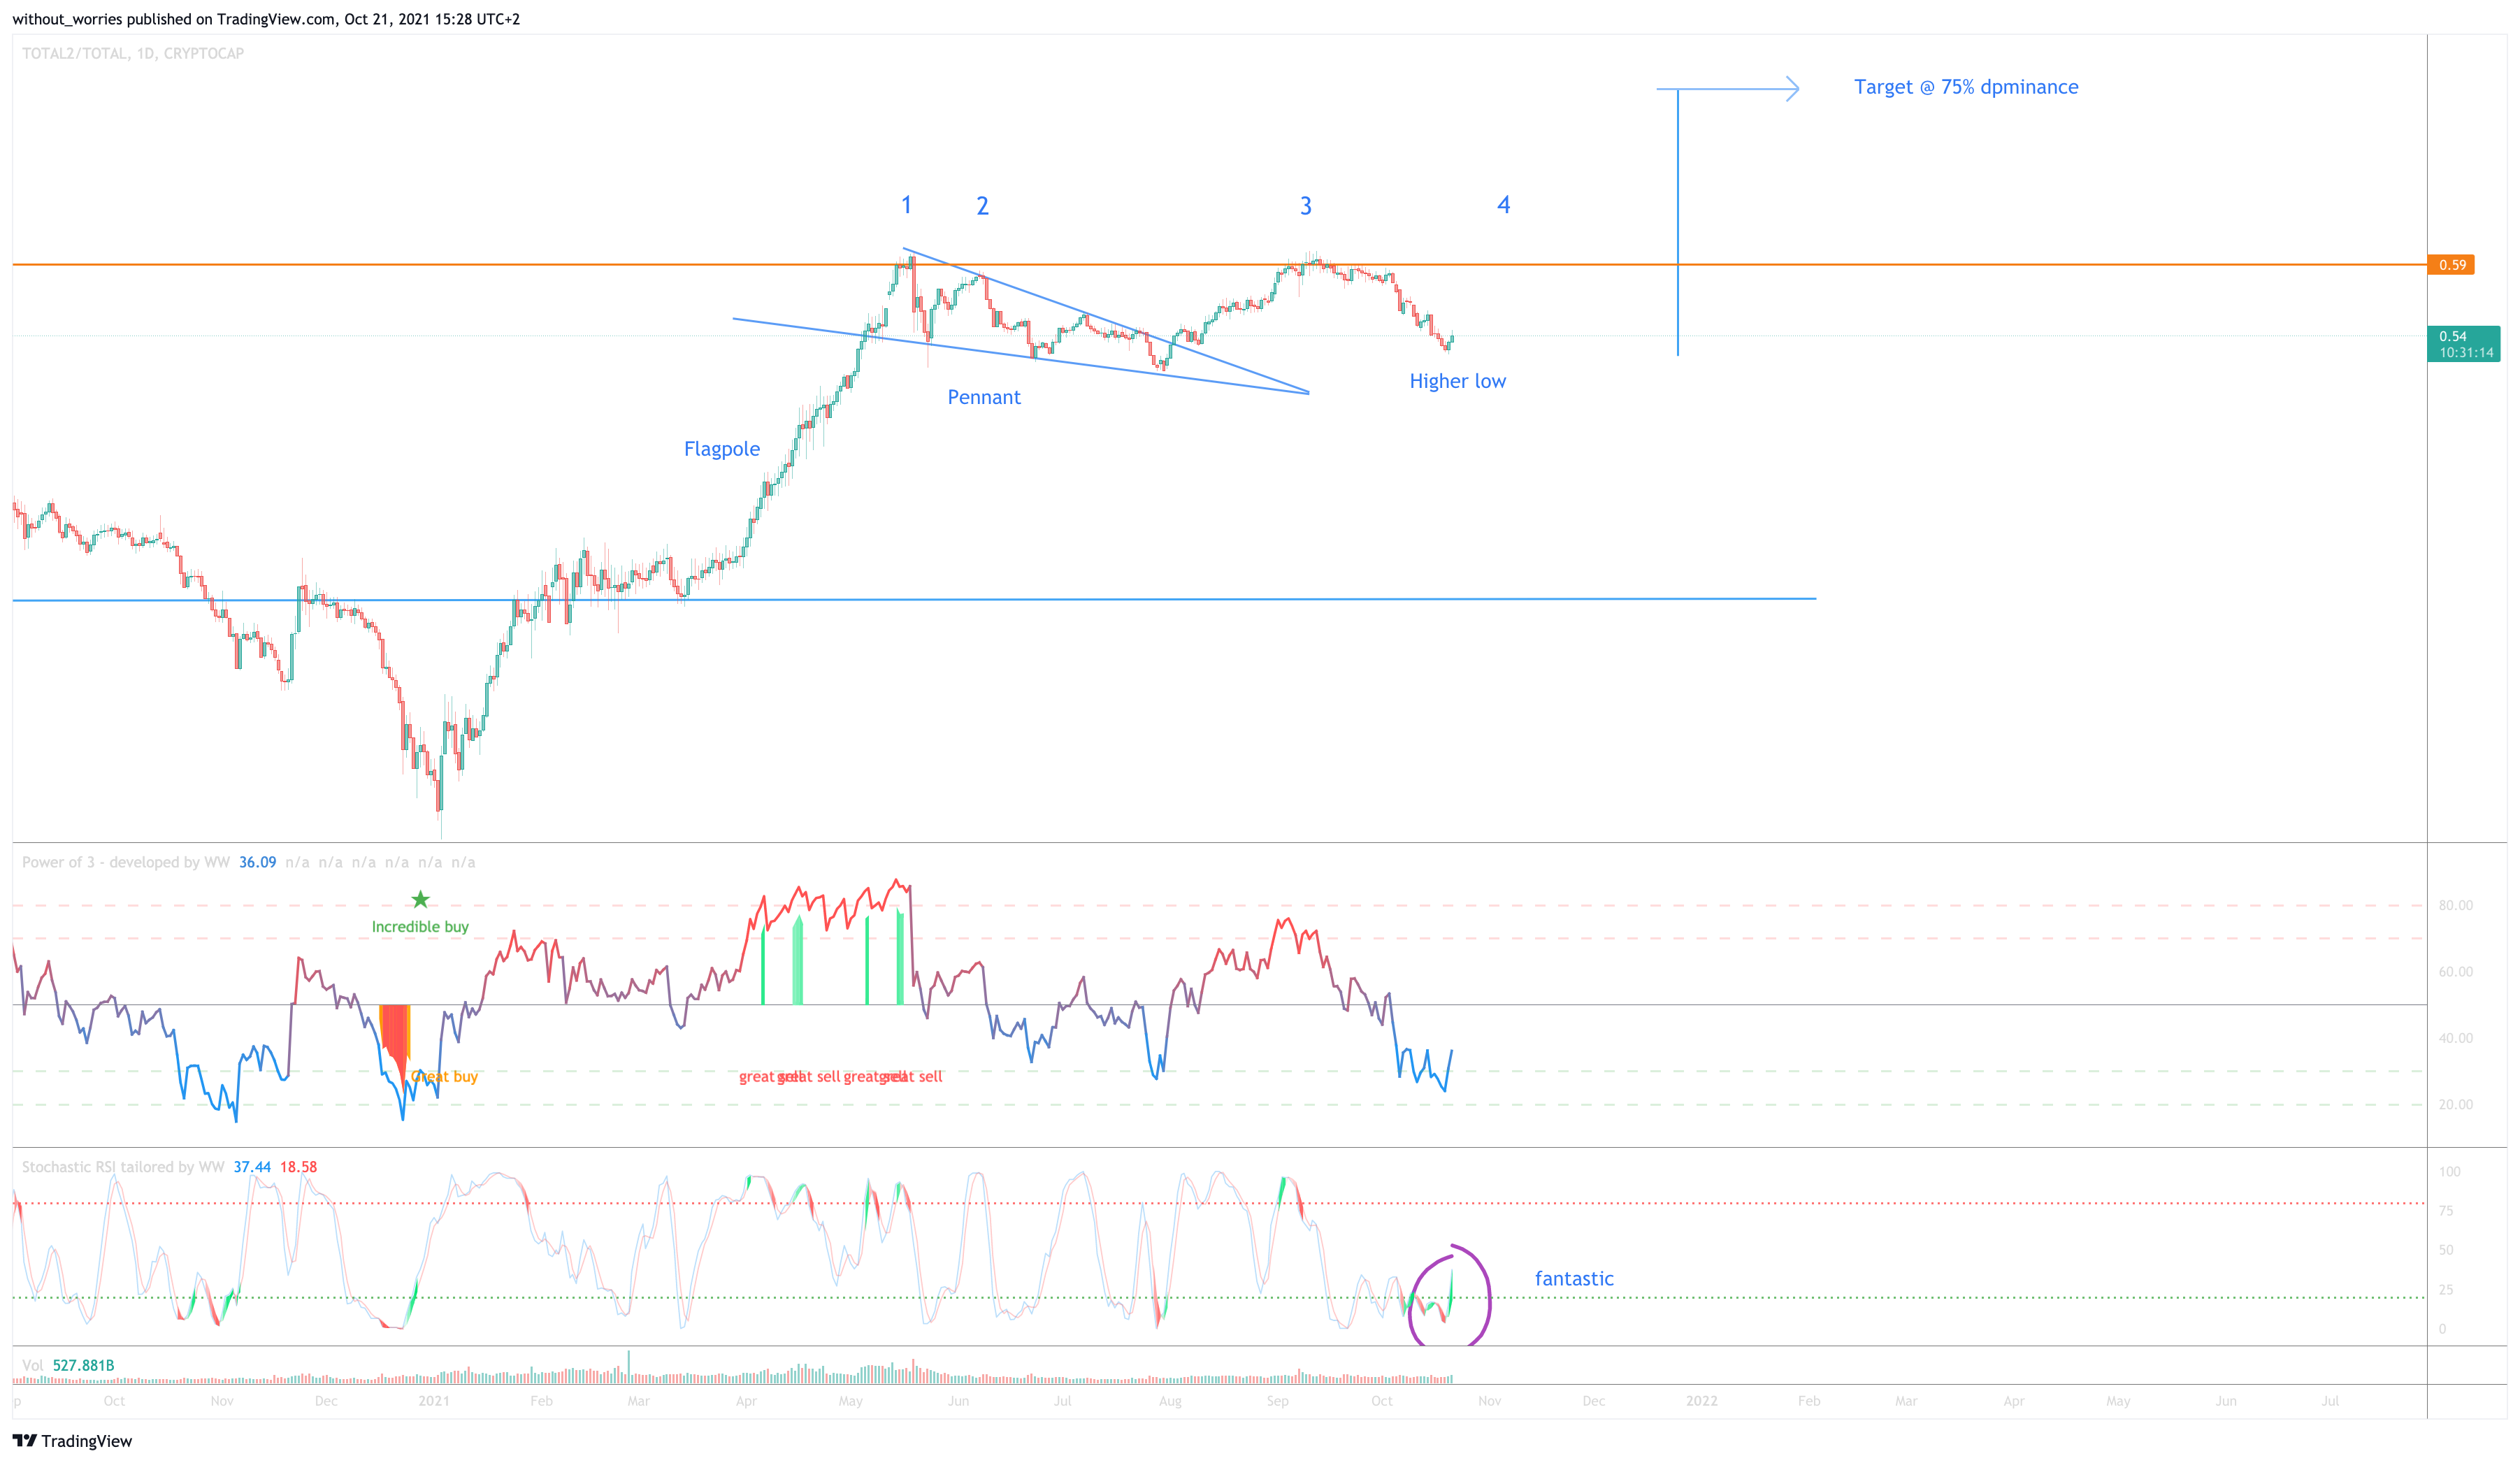
Task: Click the 'Incredible buy' indicator label
Action: (x=420, y=927)
